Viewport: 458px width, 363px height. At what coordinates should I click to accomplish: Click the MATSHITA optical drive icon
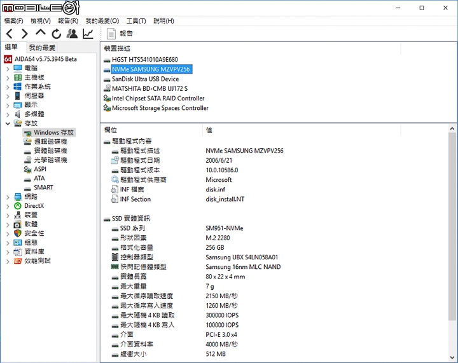point(108,88)
